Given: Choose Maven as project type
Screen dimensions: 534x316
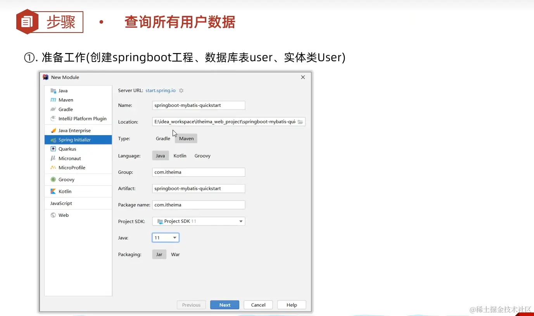Looking at the screenshot, I should 186,139.
